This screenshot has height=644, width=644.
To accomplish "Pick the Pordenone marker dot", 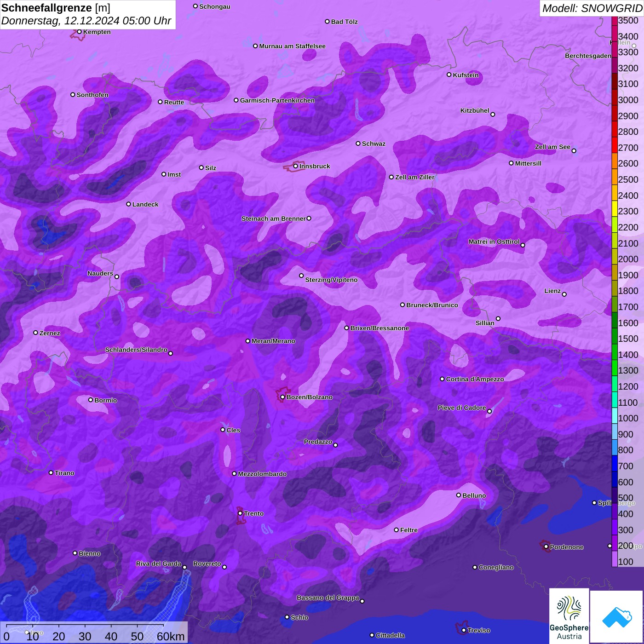I will pos(546,547).
